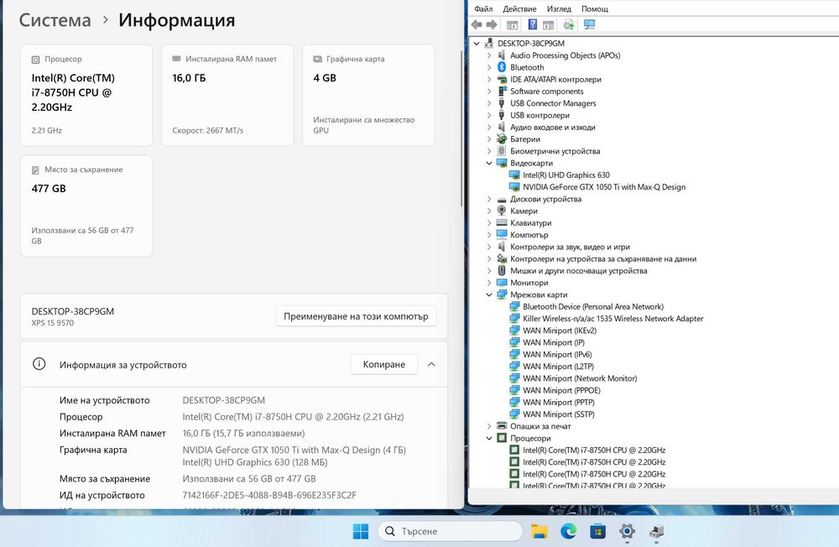The width and height of the screenshot is (839, 547).
Task: Select Killer Wireless-n/a/ac 1535 adapter
Action: pyautogui.click(x=612, y=319)
